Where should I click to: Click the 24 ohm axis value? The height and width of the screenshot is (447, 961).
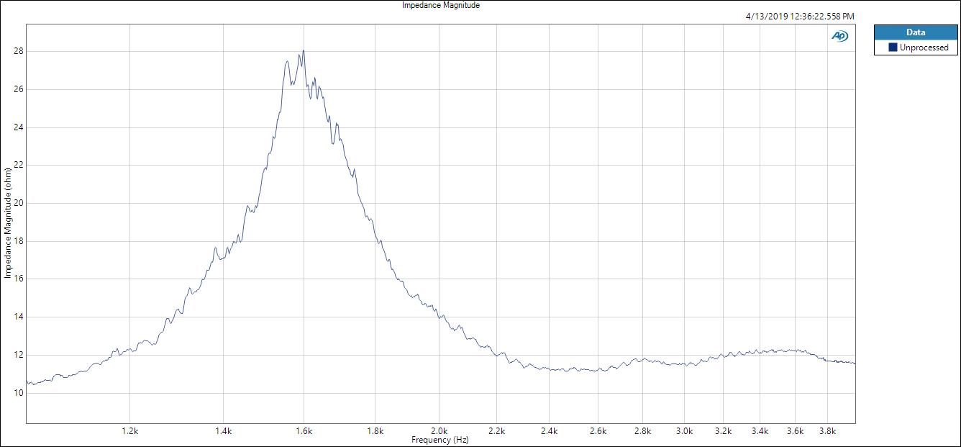[x=18, y=127]
